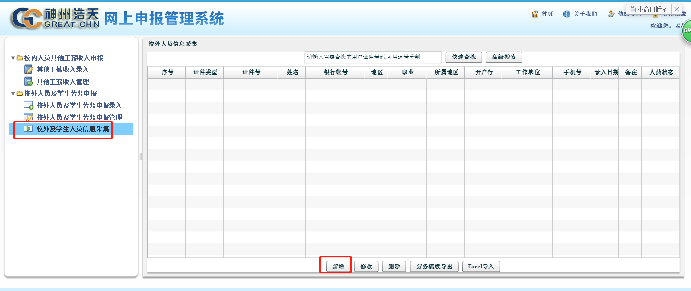691x291 pixels.
Task: Click the 高级搜索 button
Action: [504, 57]
